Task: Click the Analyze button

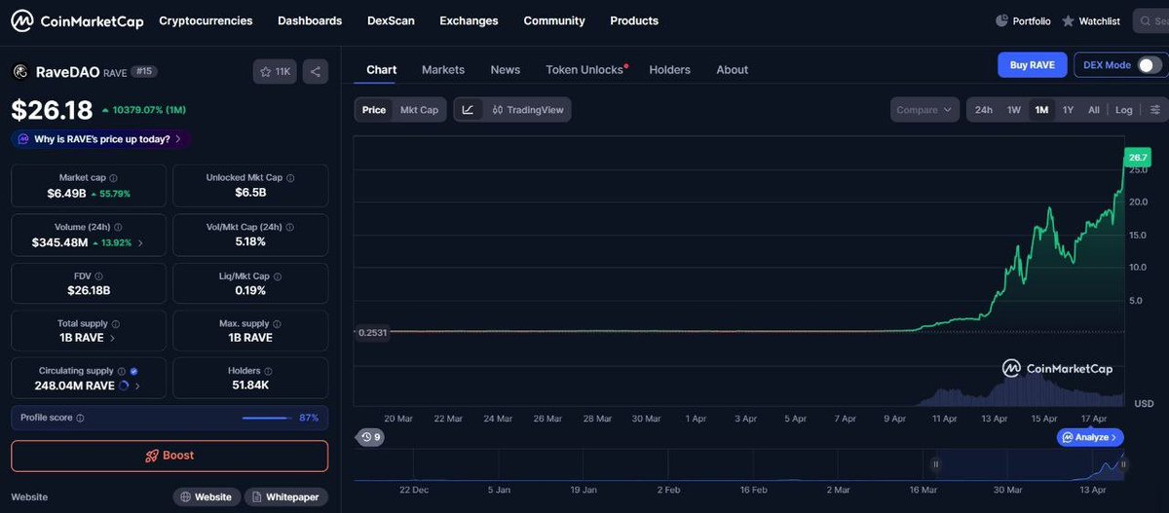Action: tap(1090, 437)
